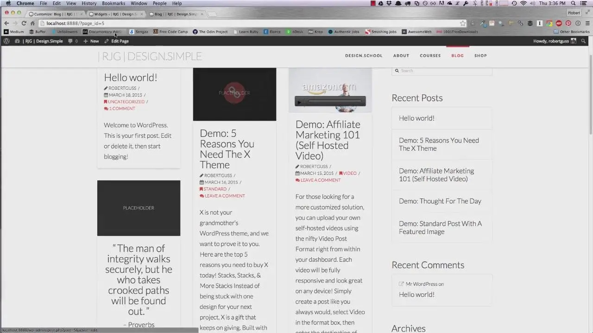Image resolution: width=593 pixels, height=333 pixels.
Task: Go to the ABOUT page
Action: tap(401, 55)
